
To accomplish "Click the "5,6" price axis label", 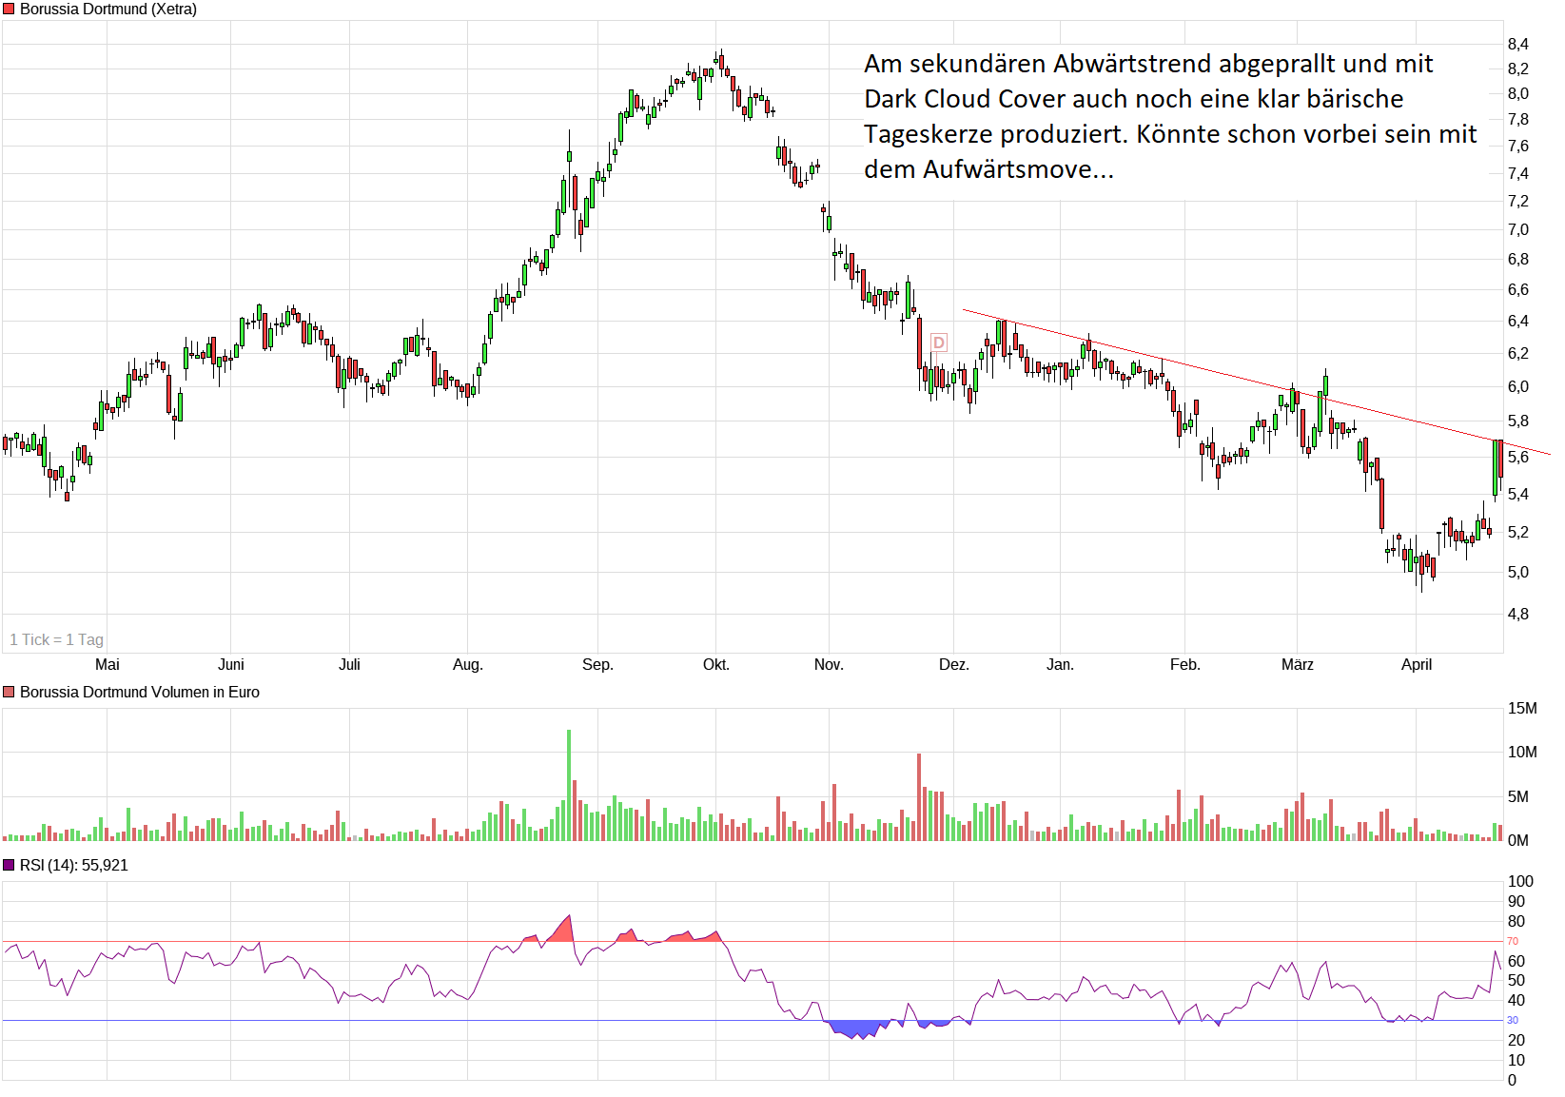I will click(x=1518, y=458).
